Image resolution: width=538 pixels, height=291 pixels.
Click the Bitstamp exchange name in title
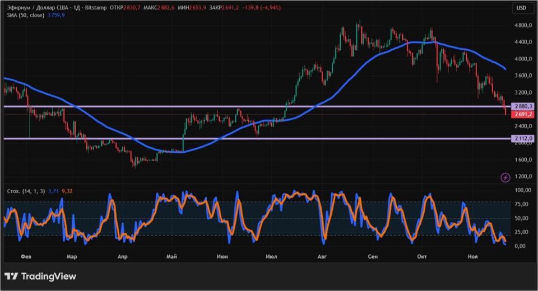[x=94, y=8]
